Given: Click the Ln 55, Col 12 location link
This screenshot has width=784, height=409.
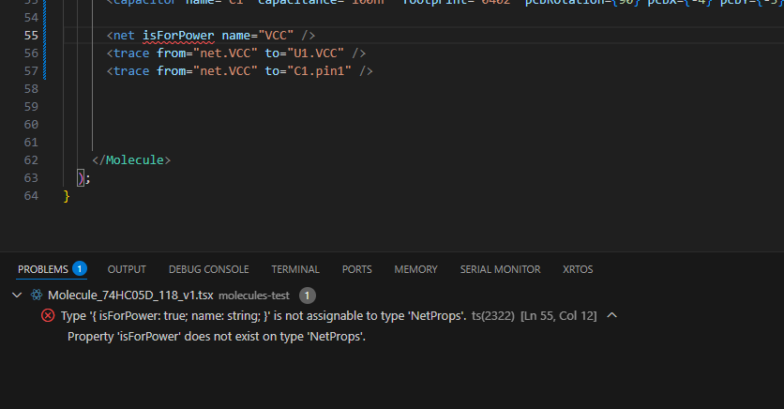Looking at the screenshot, I should pos(558,315).
